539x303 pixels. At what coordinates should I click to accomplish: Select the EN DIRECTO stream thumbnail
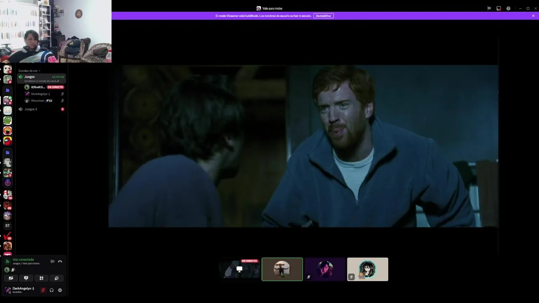pos(239,269)
